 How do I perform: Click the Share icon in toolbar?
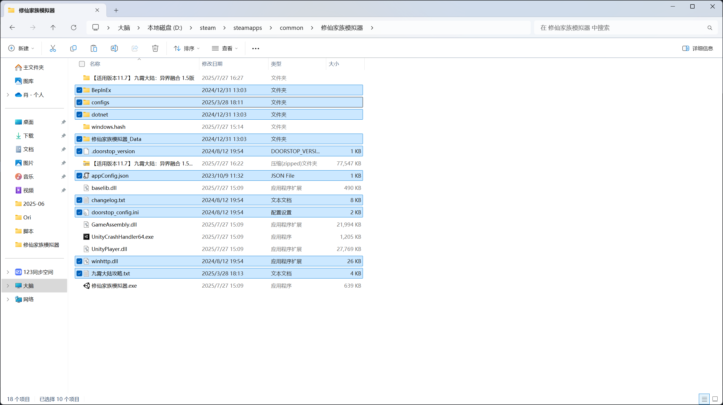(135, 48)
